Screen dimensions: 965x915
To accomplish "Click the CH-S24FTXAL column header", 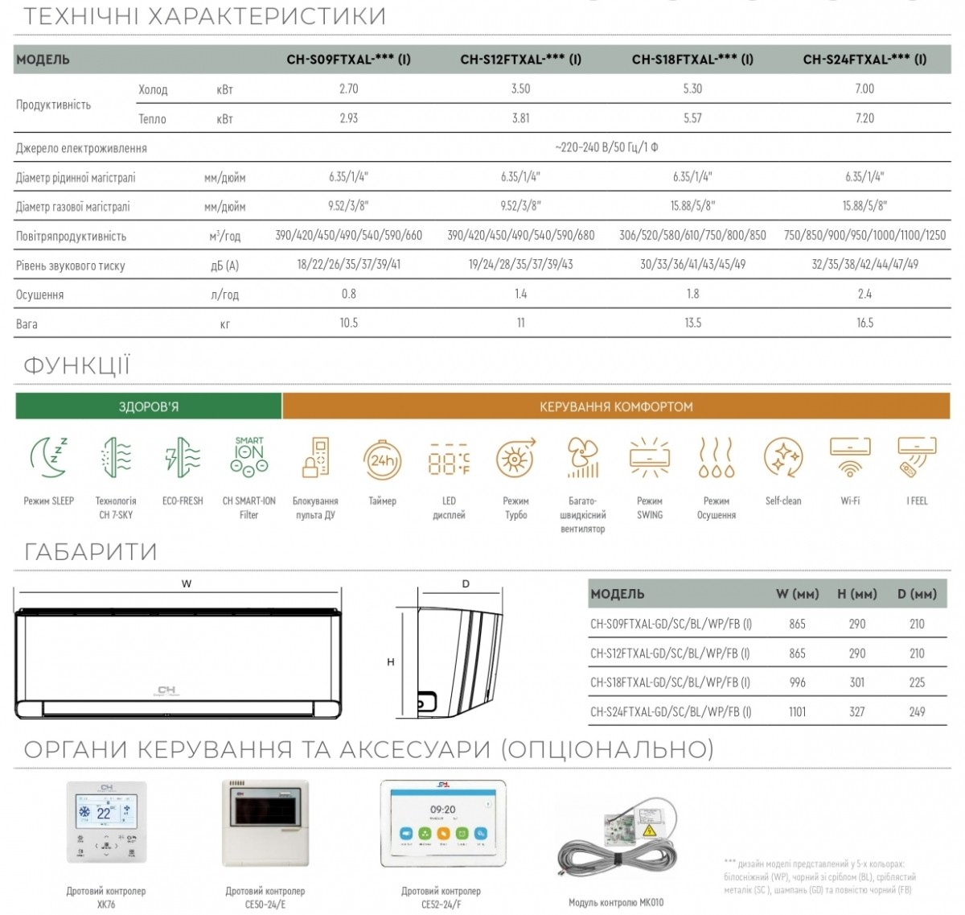I will pyautogui.click(x=864, y=59).
